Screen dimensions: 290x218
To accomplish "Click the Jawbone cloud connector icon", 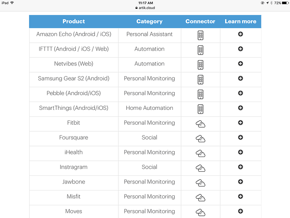I will click(200, 183).
